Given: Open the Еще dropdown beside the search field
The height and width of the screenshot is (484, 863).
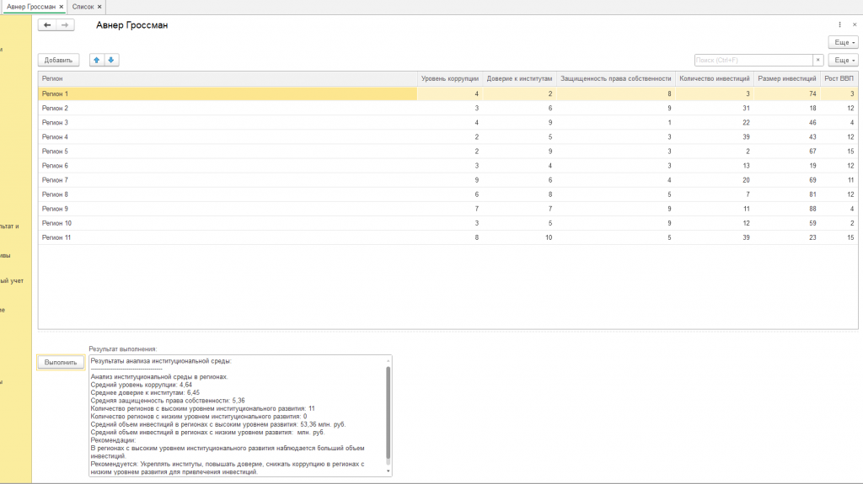Looking at the screenshot, I should coord(844,60).
